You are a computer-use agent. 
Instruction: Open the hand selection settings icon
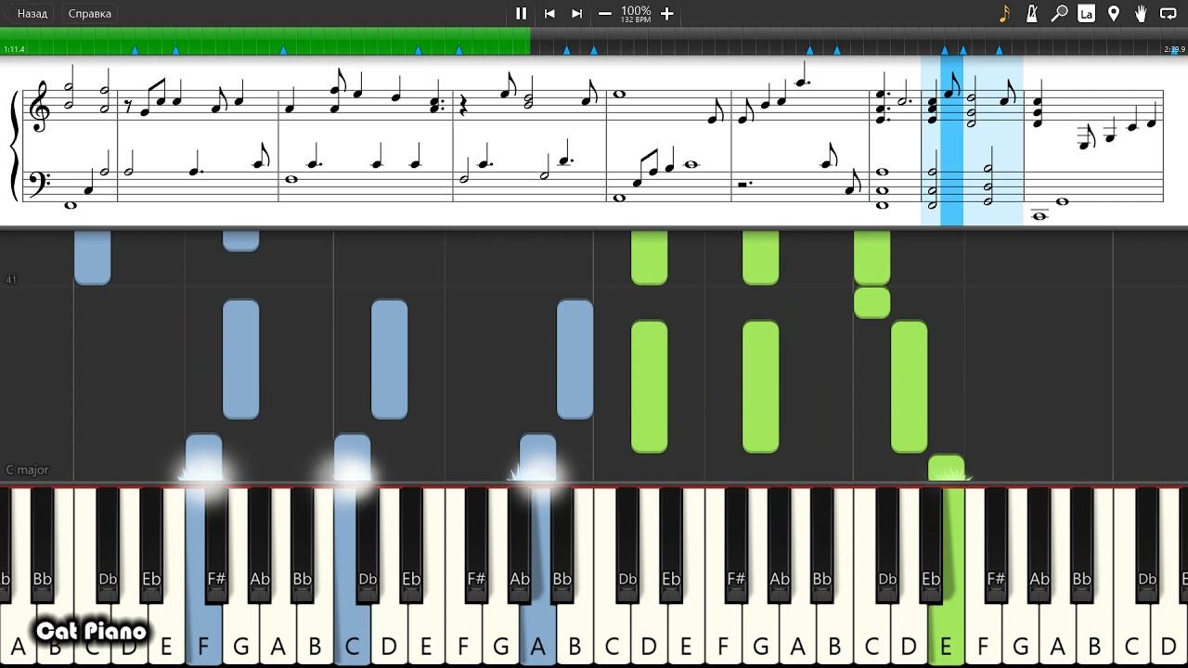coord(1141,14)
